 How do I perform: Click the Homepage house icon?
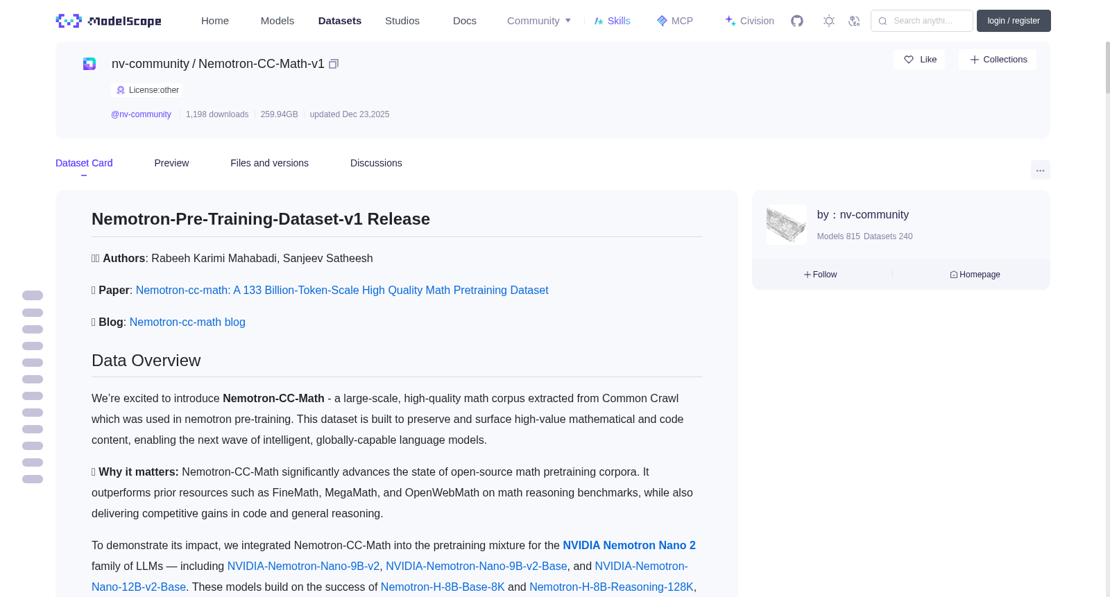(x=954, y=275)
